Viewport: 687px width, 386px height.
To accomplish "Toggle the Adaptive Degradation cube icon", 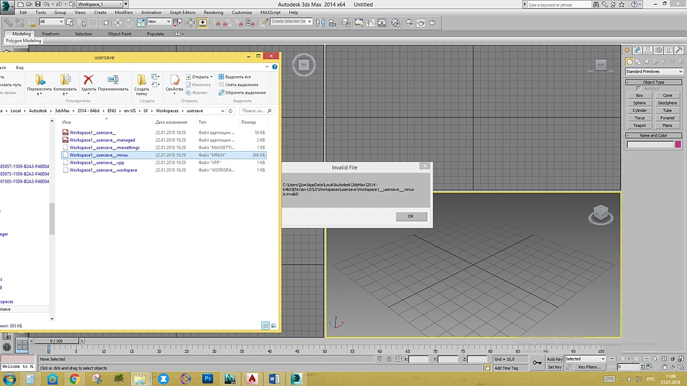I will [x=488, y=368].
